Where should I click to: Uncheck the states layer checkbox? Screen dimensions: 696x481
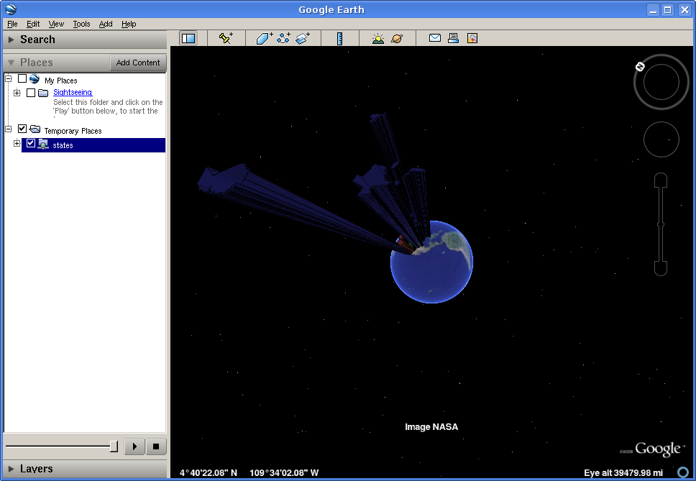pos(31,144)
